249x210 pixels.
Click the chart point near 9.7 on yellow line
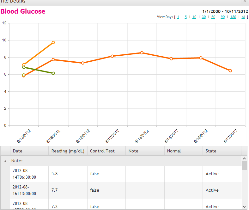point(53,42)
